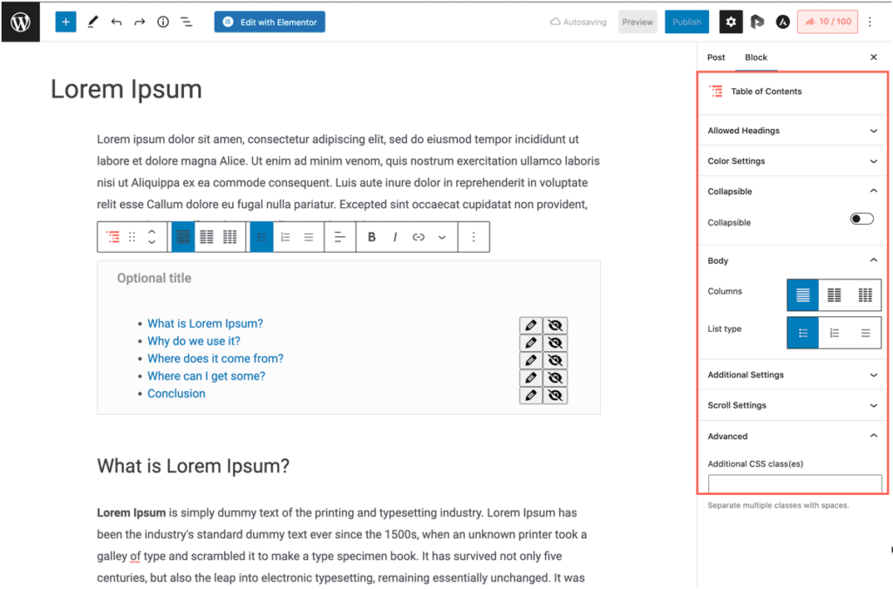The image size is (893, 589).
Task: Click the Additional CSS classes input field
Action: tap(794, 484)
